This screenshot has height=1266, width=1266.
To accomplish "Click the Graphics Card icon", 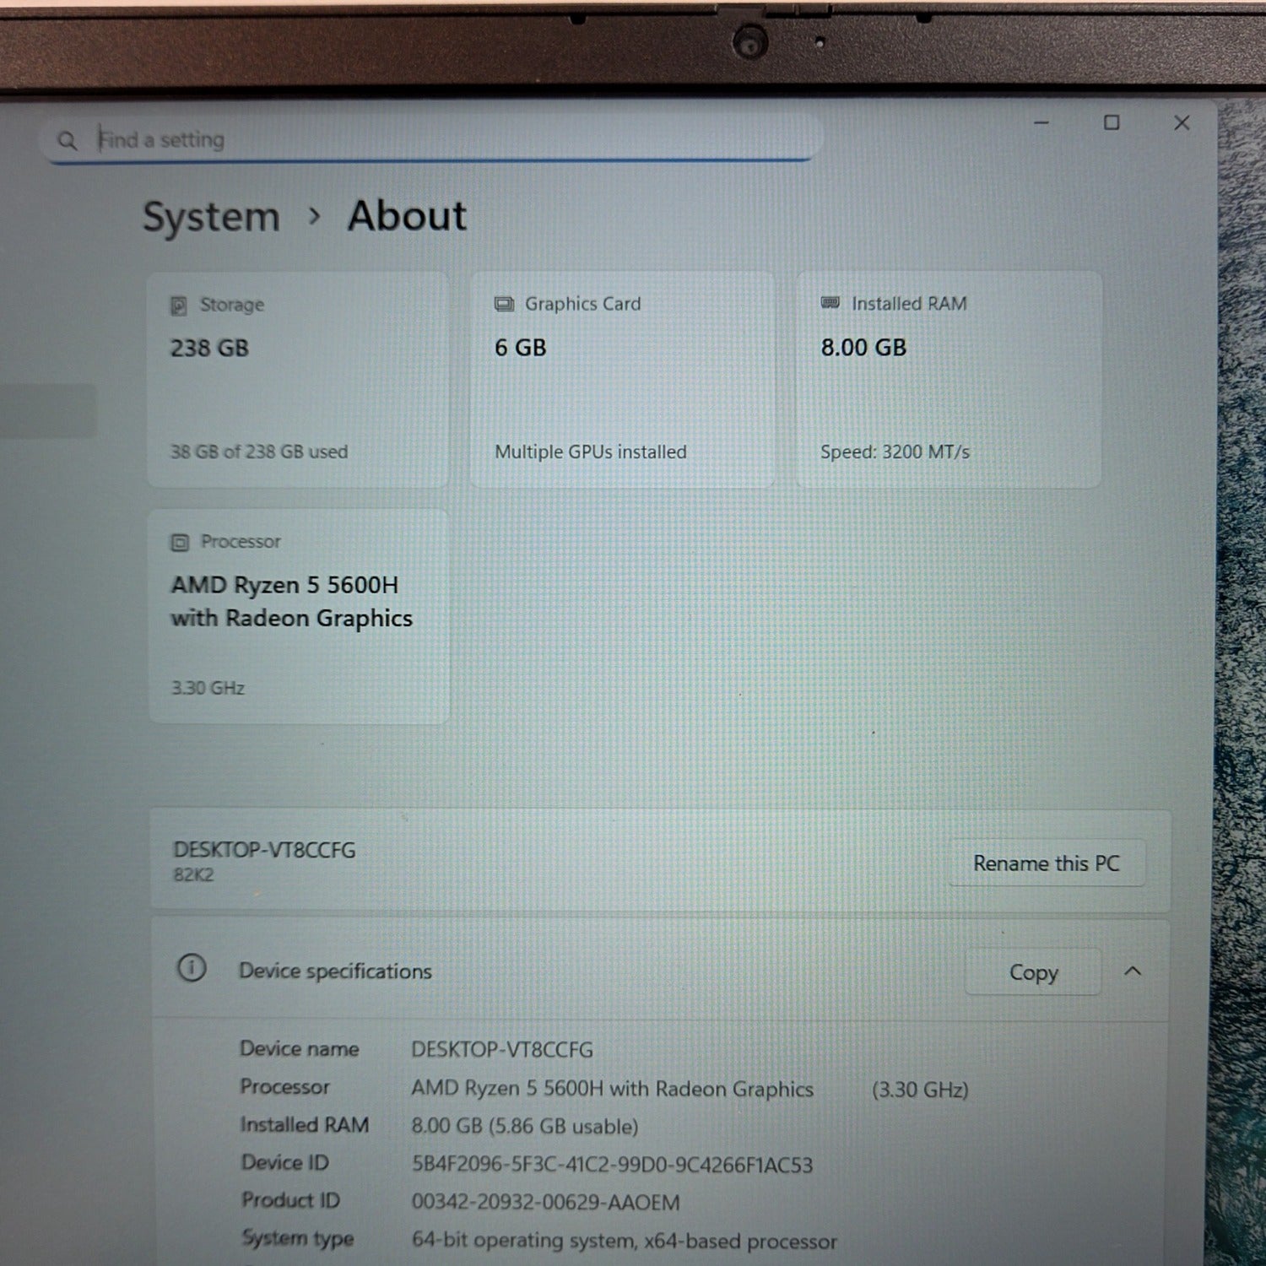I will pyautogui.click(x=504, y=304).
